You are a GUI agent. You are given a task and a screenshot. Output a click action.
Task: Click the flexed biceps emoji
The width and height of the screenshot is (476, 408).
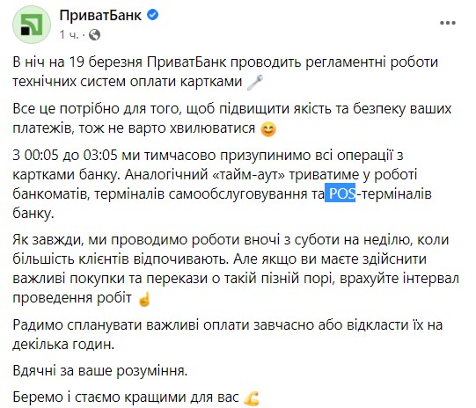point(252,398)
